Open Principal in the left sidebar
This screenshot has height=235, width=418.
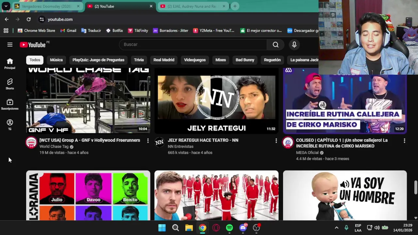point(10,64)
